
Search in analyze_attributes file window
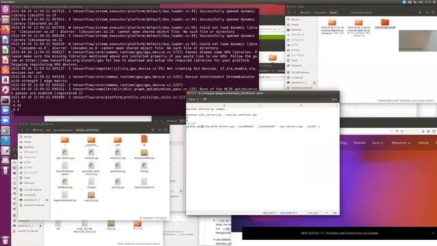pos(153,130)
